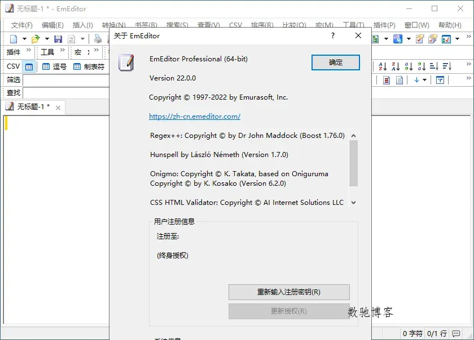Click the credits list scrollbar thumb
The image size is (474, 340).
[353, 163]
